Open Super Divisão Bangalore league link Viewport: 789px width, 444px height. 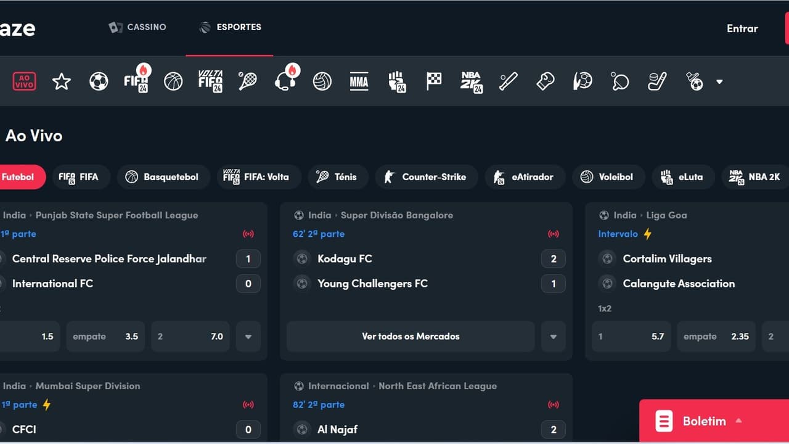click(x=397, y=215)
